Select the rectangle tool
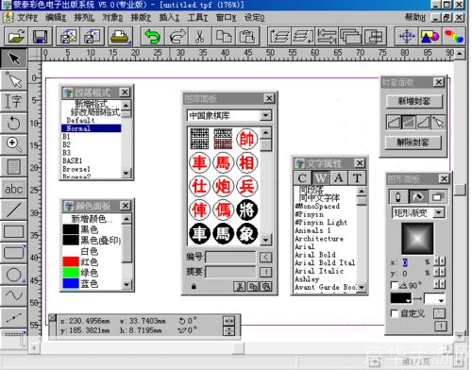This screenshot has height=370, width=472. pyautogui.click(x=13, y=232)
